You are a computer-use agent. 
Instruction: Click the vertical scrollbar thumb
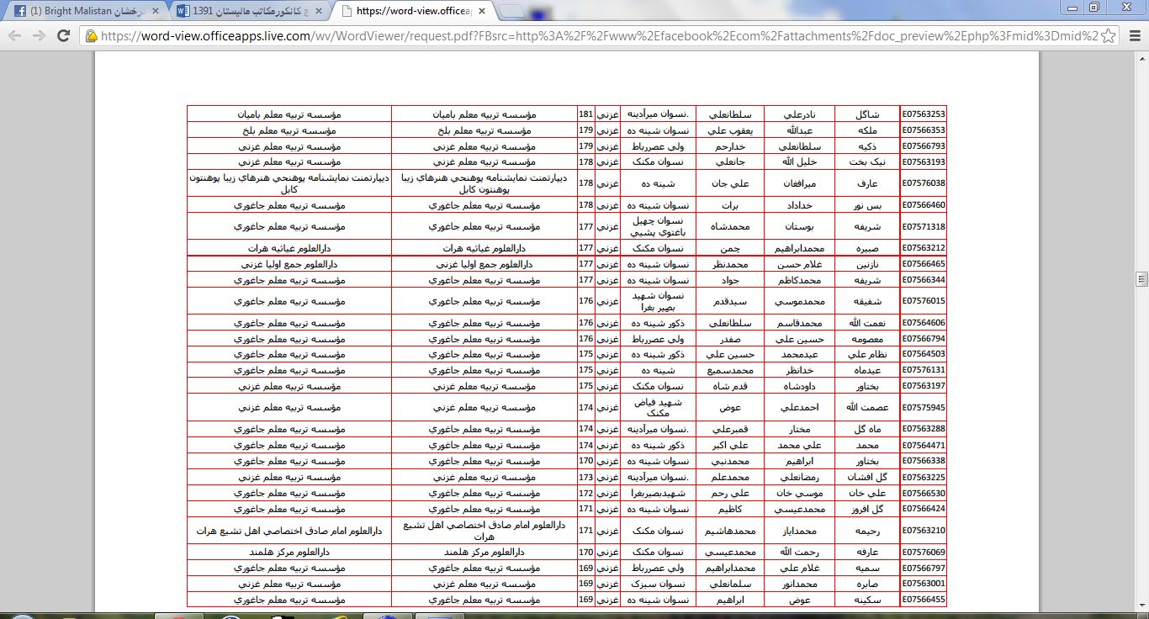pyautogui.click(x=1141, y=278)
